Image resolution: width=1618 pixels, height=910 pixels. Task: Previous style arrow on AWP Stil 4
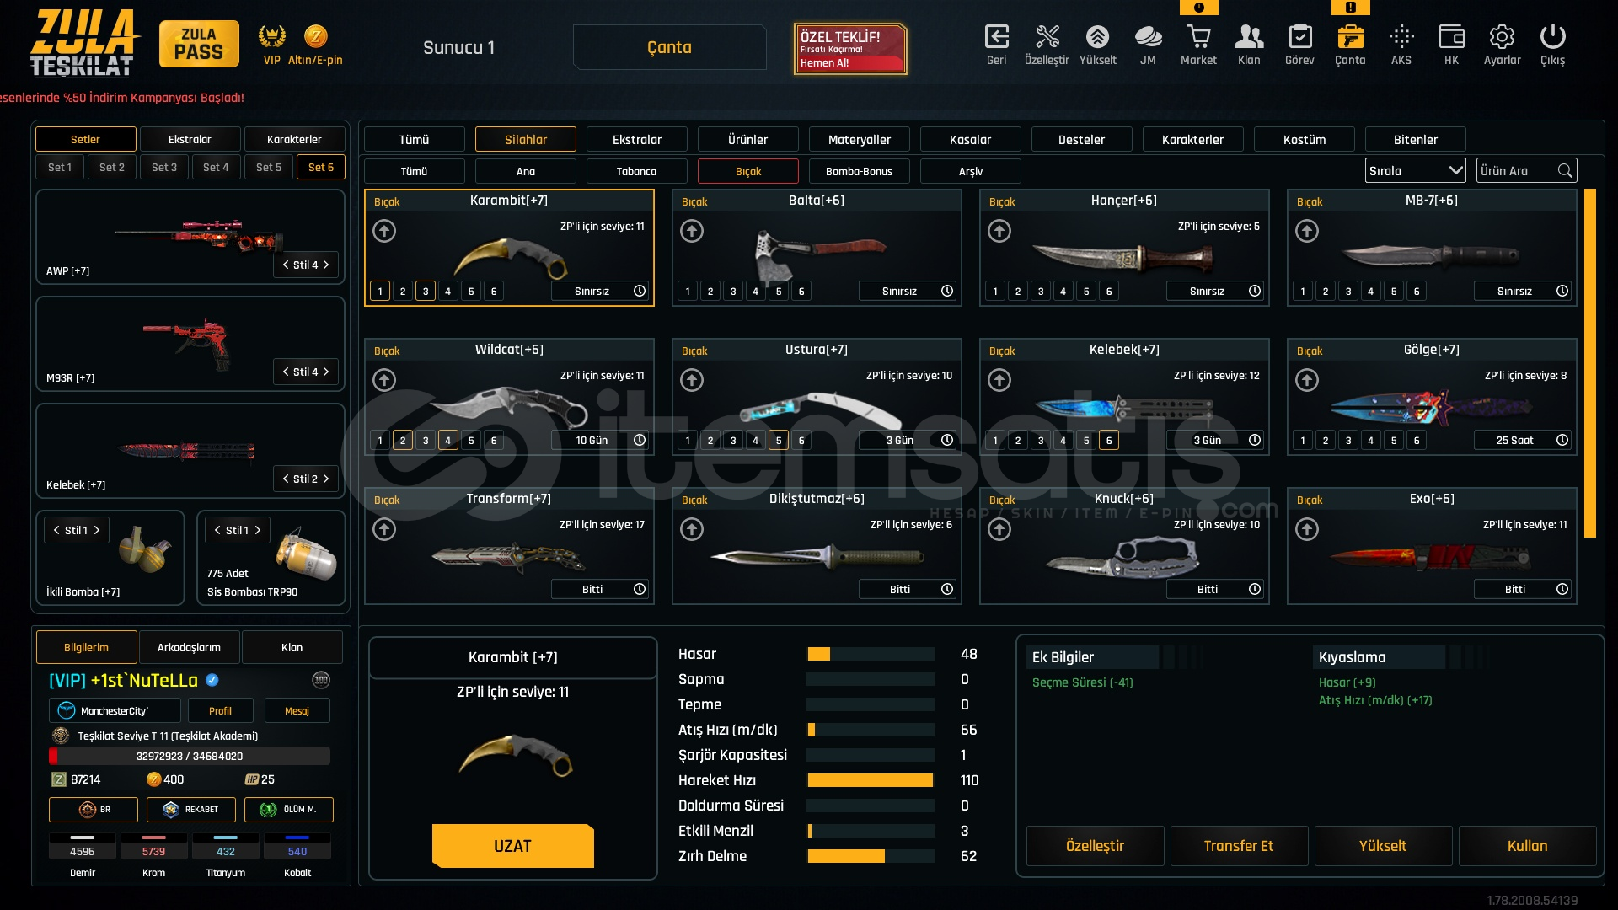[x=286, y=265]
